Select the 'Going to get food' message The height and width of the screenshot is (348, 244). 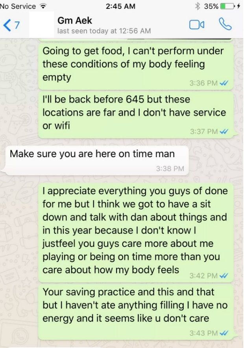point(136,66)
